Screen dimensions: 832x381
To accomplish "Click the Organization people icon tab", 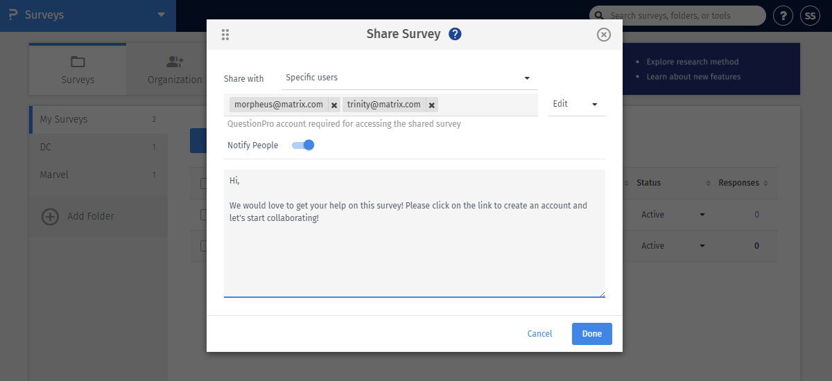I will pos(175,62).
